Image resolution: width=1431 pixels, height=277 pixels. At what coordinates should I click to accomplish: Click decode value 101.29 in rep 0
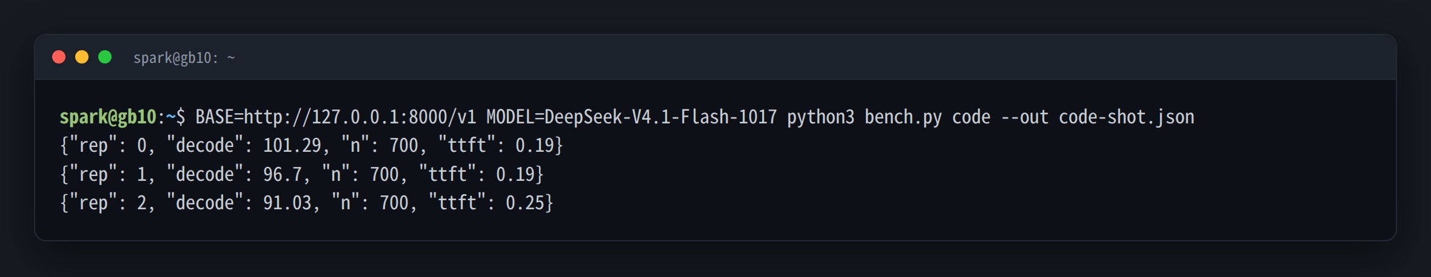[x=292, y=145]
